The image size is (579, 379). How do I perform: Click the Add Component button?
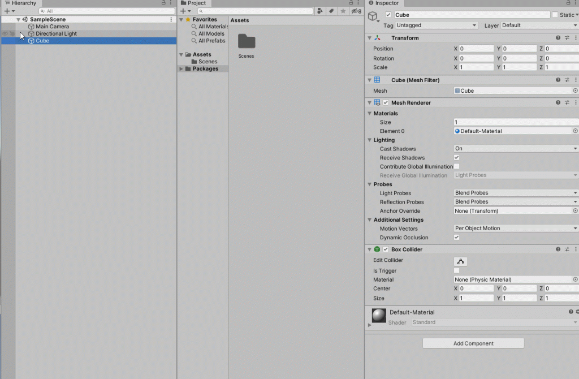pos(473,343)
